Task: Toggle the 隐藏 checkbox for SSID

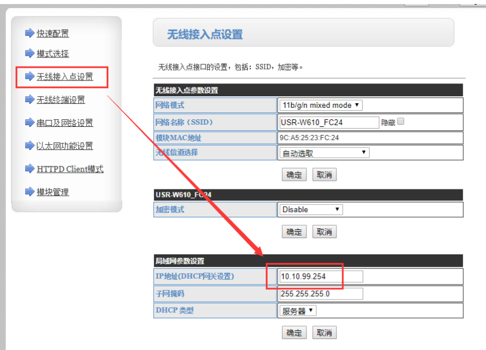Action: click(401, 122)
